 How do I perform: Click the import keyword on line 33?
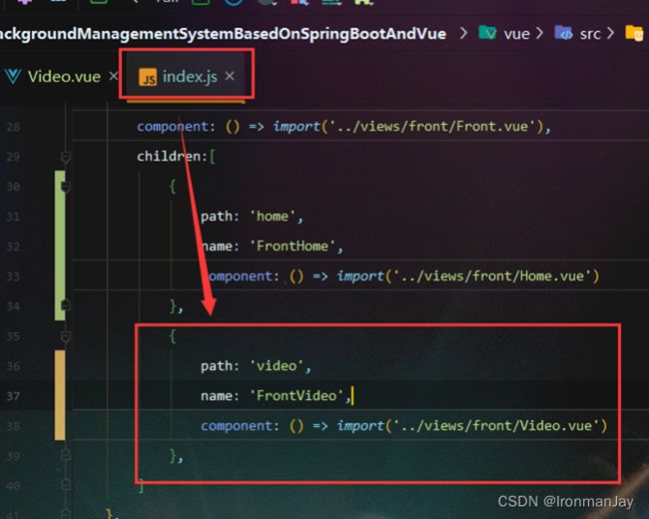pos(360,276)
